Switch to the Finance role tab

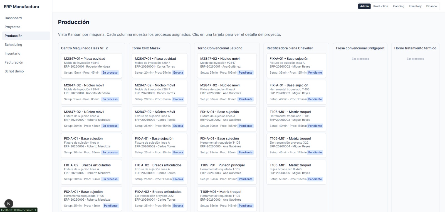click(x=431, y=6)
